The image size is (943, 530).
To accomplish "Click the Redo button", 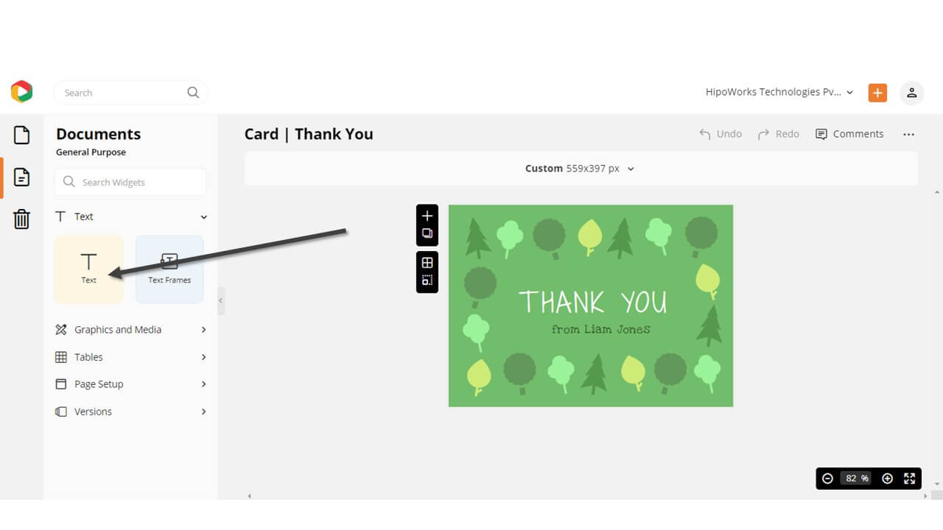I will coord(778,134).
